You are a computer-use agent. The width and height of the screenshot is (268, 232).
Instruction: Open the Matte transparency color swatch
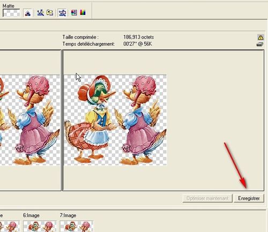(x=11, y=13)
